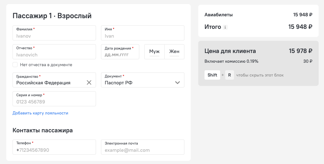This screenshot has height=164, width=324.
Task: Click the R key badge
Action: point(229,75)
